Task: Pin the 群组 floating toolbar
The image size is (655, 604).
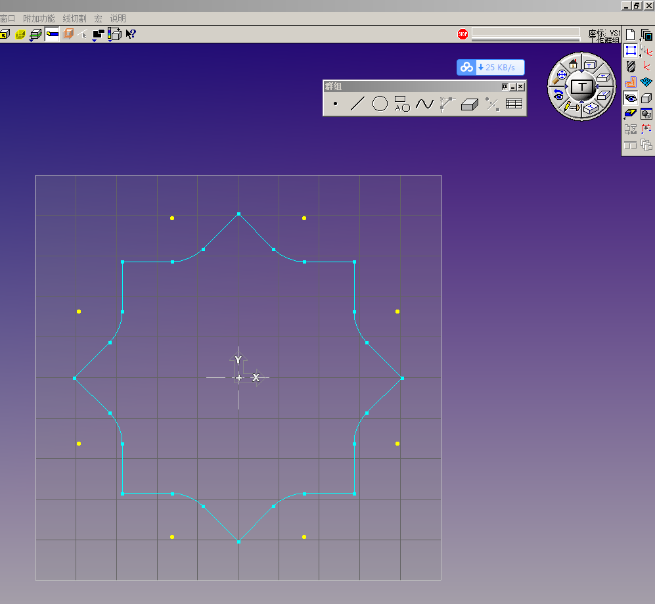Action: click(x=505, y=87)
